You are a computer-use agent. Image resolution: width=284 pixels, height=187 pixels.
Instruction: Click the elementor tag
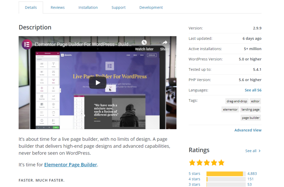point(230,109)
